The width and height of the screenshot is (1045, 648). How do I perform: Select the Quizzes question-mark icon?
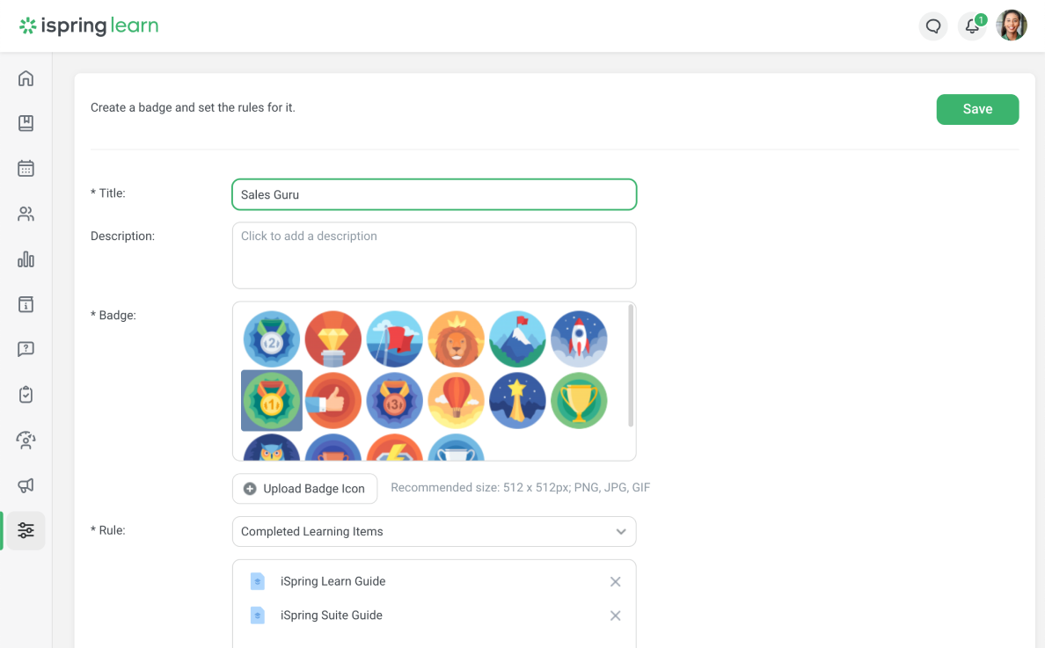[x=26, y=349]
